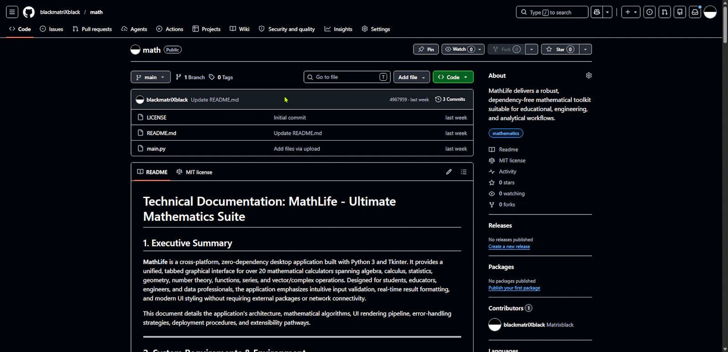This screenshot has height=352, width=728.
Task: Open the Projects tab
Action: 207,29
